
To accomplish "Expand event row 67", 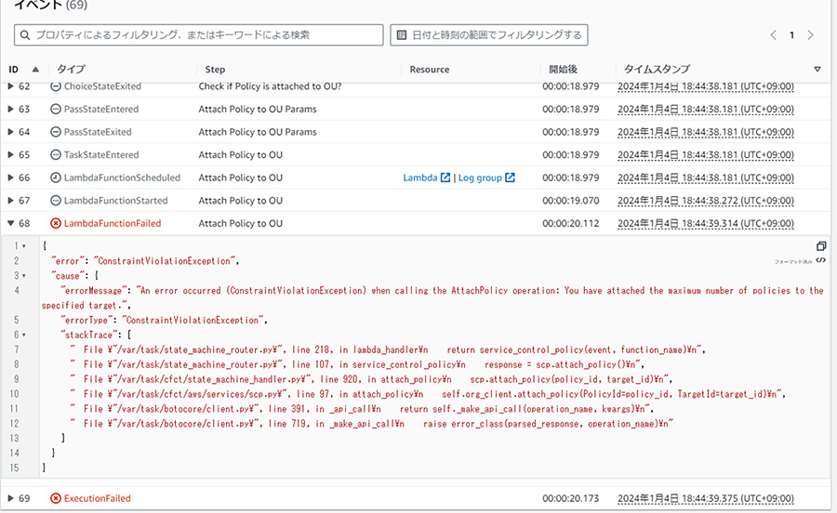I will [10, 201].
